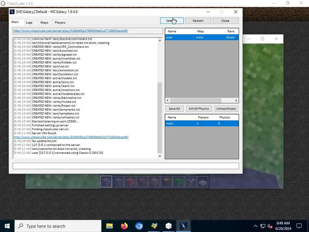Click Unload Empty button
This screenshot has height=232, width=309.
coord(226,109)
